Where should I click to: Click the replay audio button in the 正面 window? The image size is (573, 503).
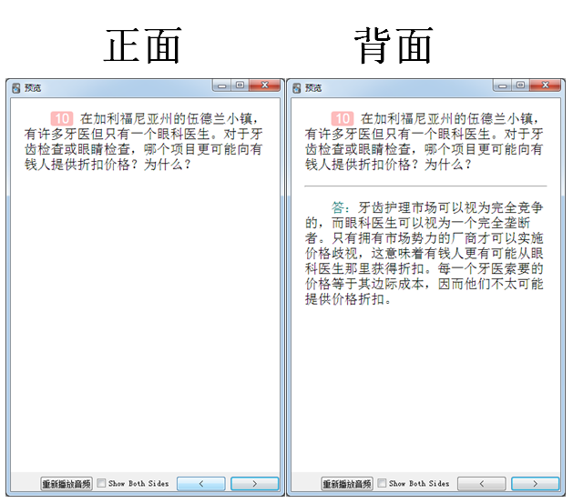(x=67, y=484)
